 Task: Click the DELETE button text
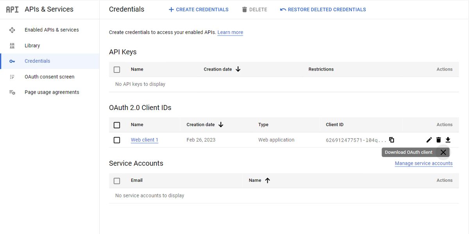tap(258, 9)
